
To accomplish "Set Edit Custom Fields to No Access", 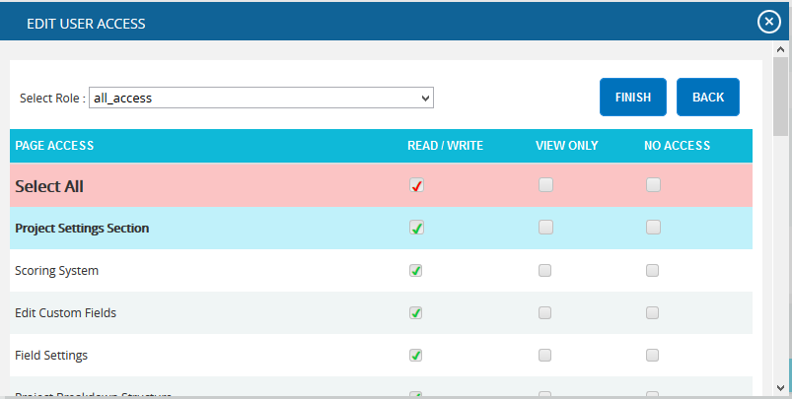I will point(652,312).
